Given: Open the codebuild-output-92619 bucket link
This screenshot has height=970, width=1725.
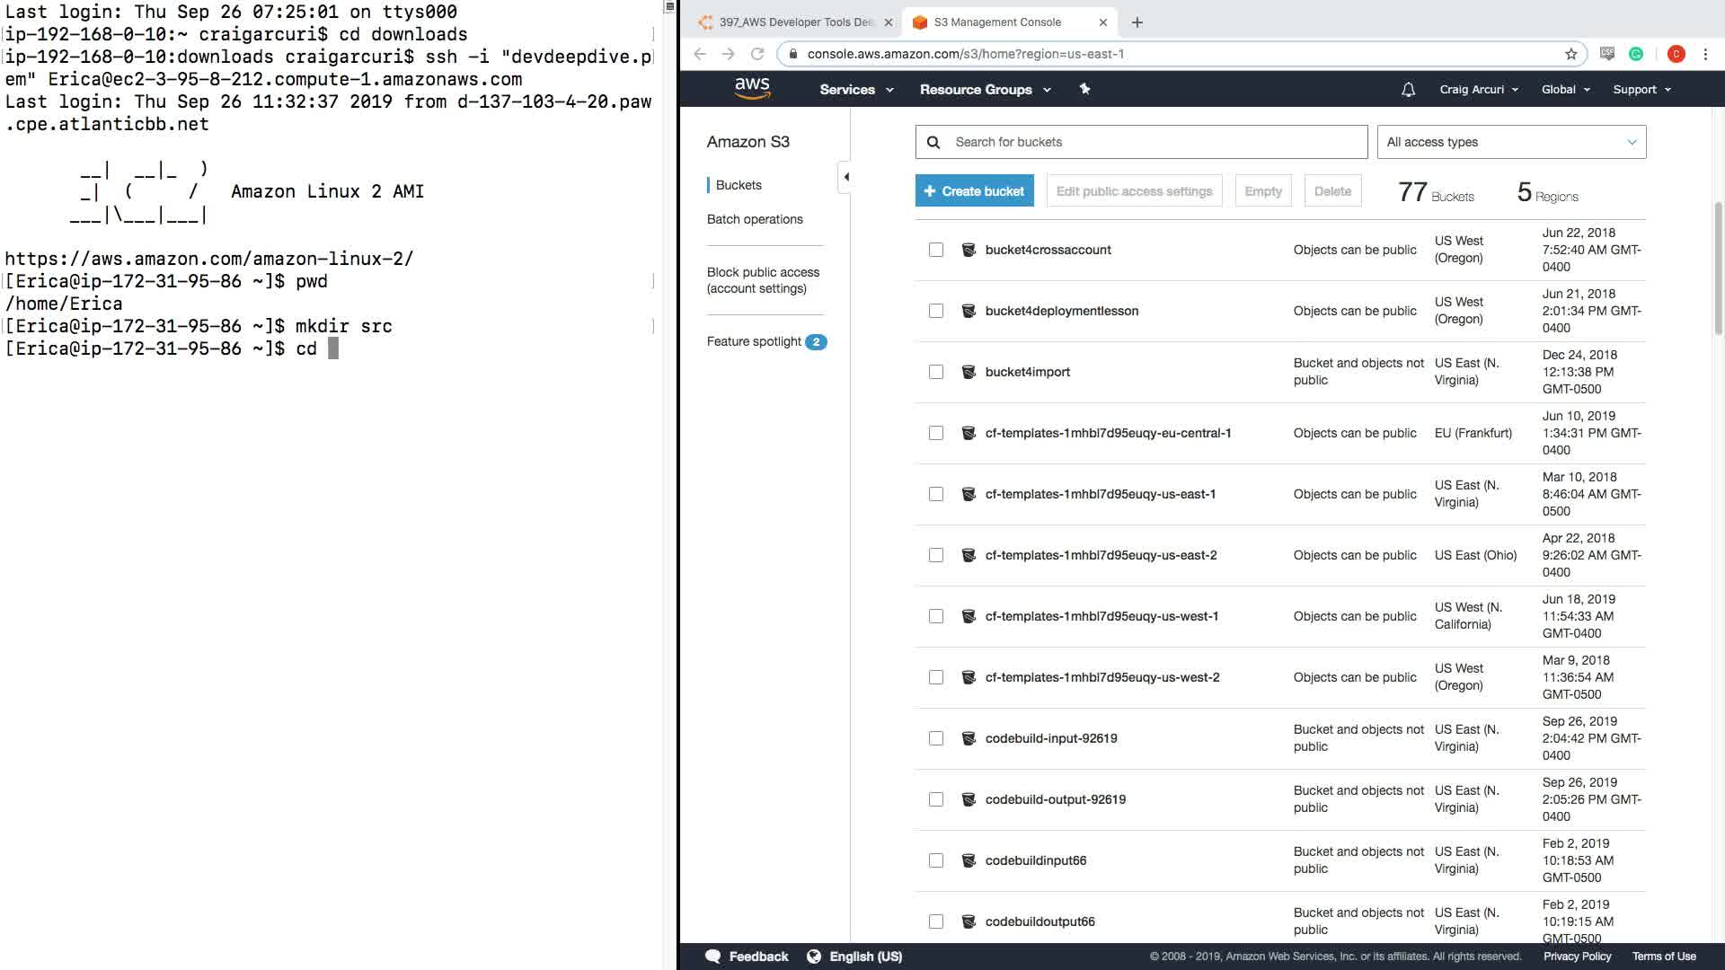Looking at the screenshot, I should coord(1055,799).
